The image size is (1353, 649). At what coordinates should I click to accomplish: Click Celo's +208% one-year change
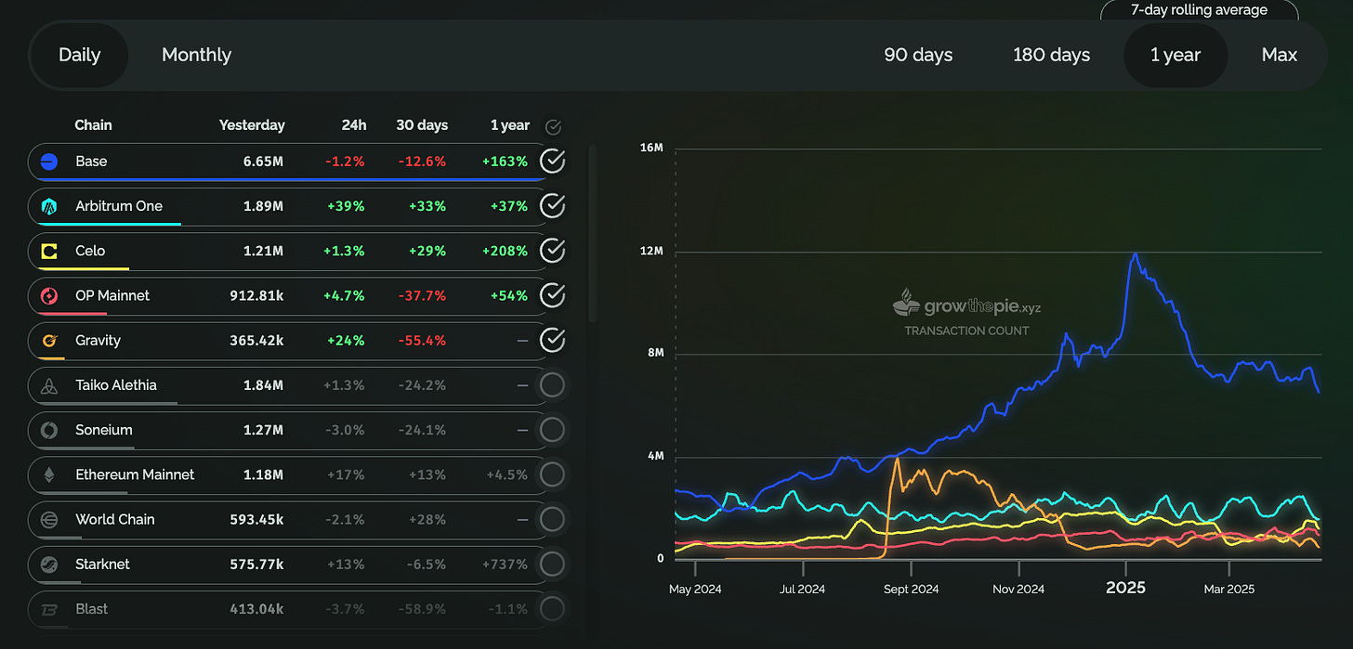505,251
